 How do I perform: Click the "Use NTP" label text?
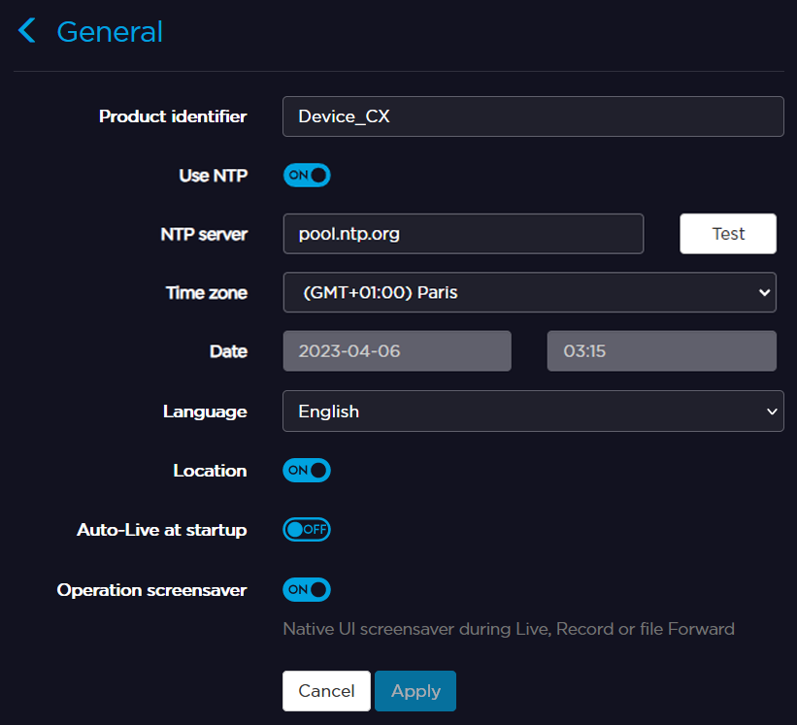(213, 176)
